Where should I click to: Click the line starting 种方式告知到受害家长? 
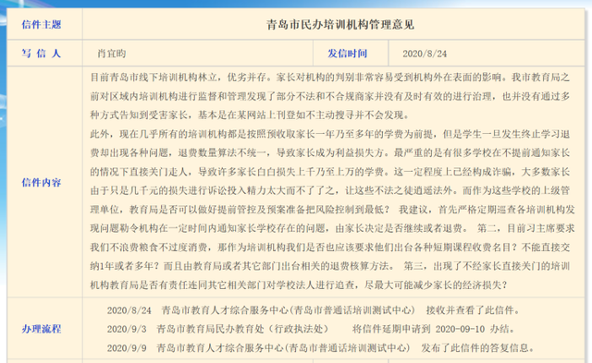[x=250, y=115]
